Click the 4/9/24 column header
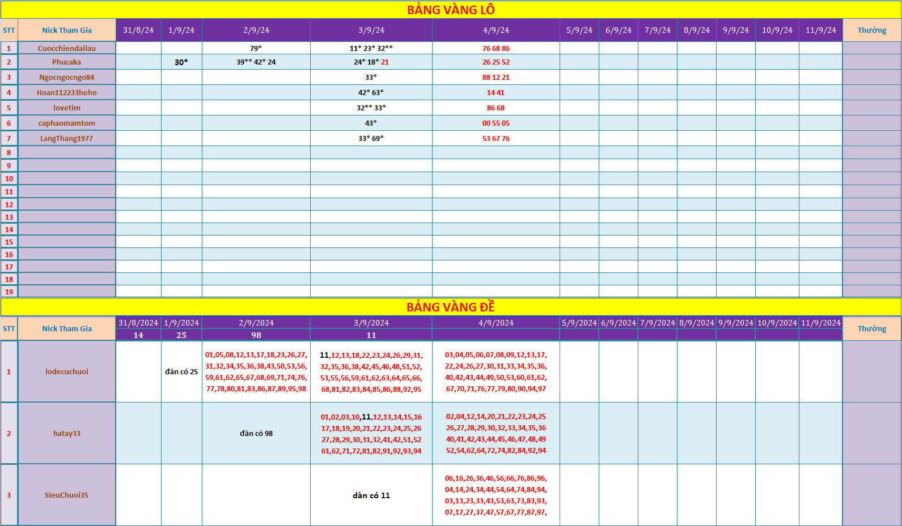Viewport: 902px width, 526px height. [496, 30]
